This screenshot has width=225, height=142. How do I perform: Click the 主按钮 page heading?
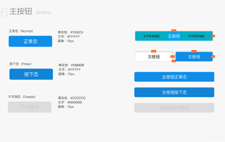point(21,11)
